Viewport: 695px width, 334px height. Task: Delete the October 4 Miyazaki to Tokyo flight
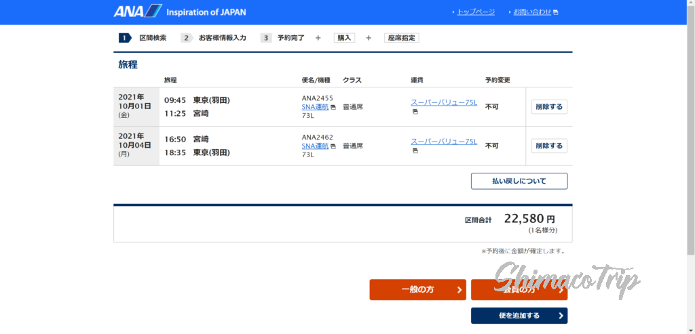[x=549, y=146]
